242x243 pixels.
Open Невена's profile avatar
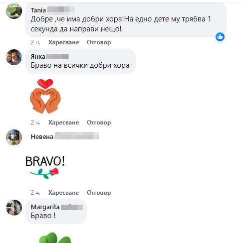(x=14, y=137)
